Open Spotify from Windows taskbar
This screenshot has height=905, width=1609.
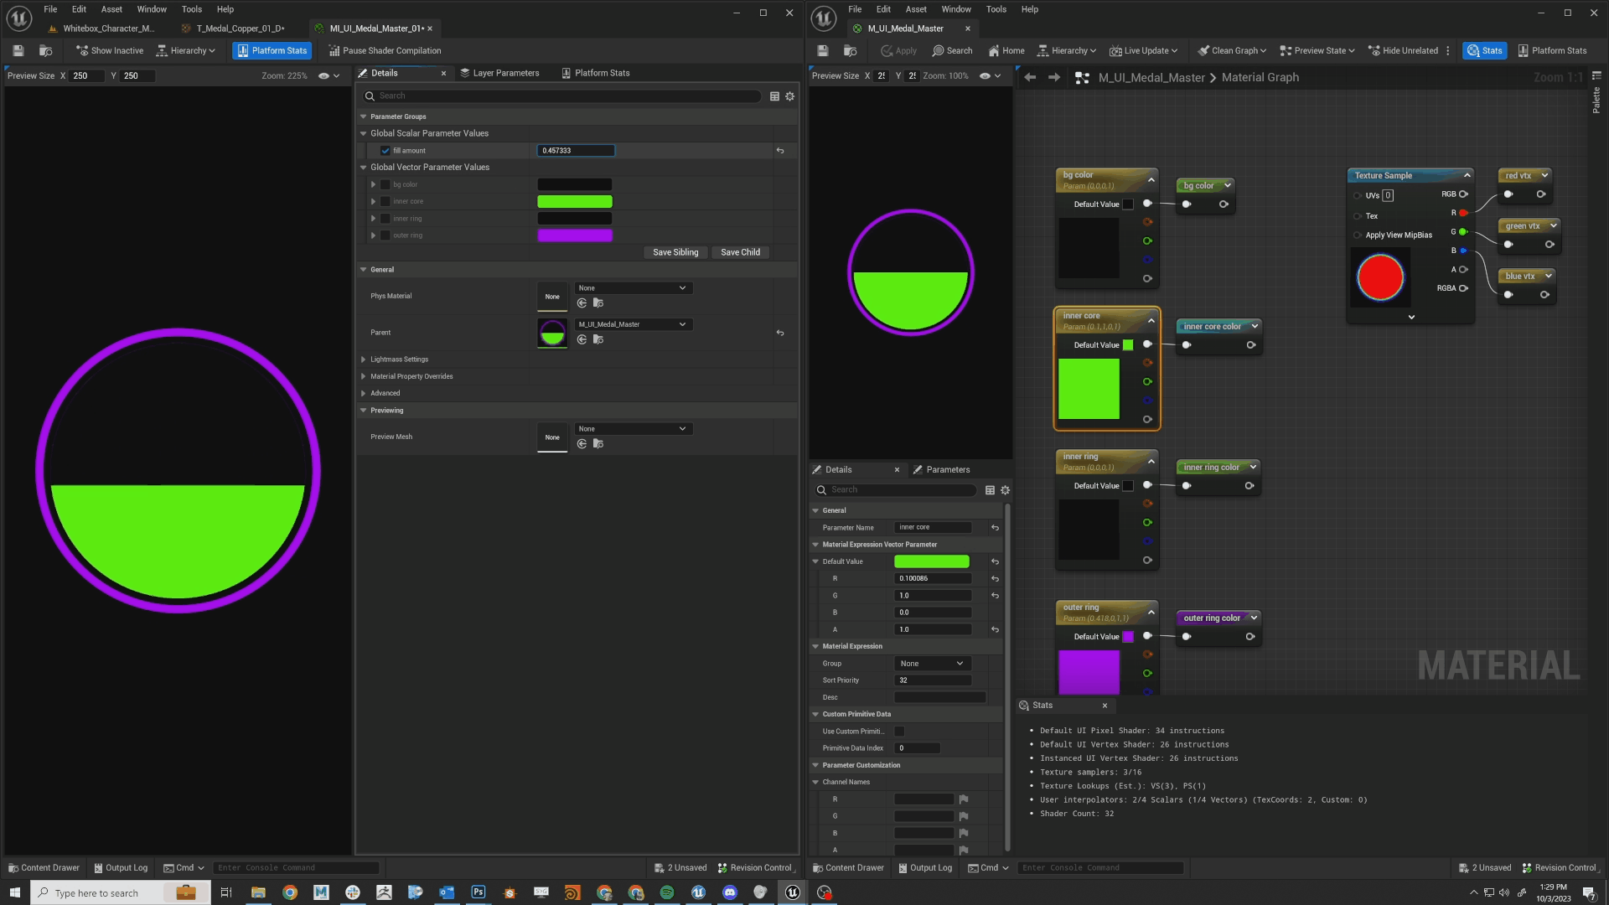click(666, 892)
